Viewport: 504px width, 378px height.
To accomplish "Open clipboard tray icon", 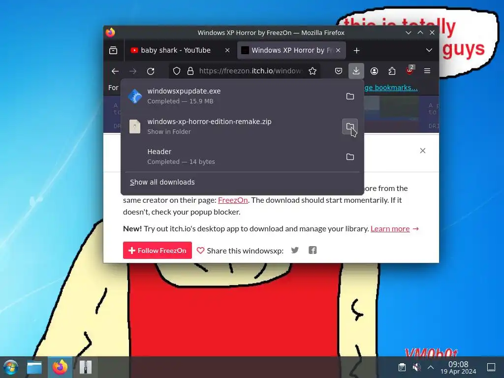I will [402, 367].
